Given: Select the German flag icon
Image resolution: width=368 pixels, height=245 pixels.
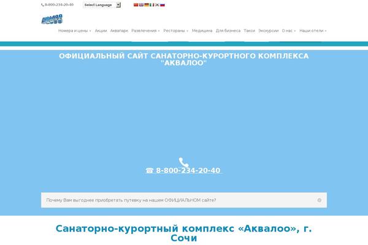Looking at the screenshot, I should tap(147, 5).
